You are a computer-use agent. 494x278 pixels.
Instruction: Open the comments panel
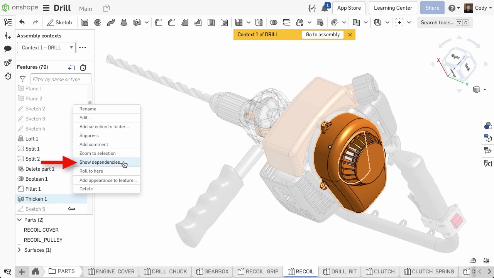tap(8, 49)
